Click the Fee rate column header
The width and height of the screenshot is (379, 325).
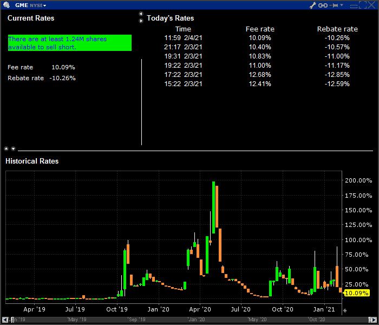(260, 29)
